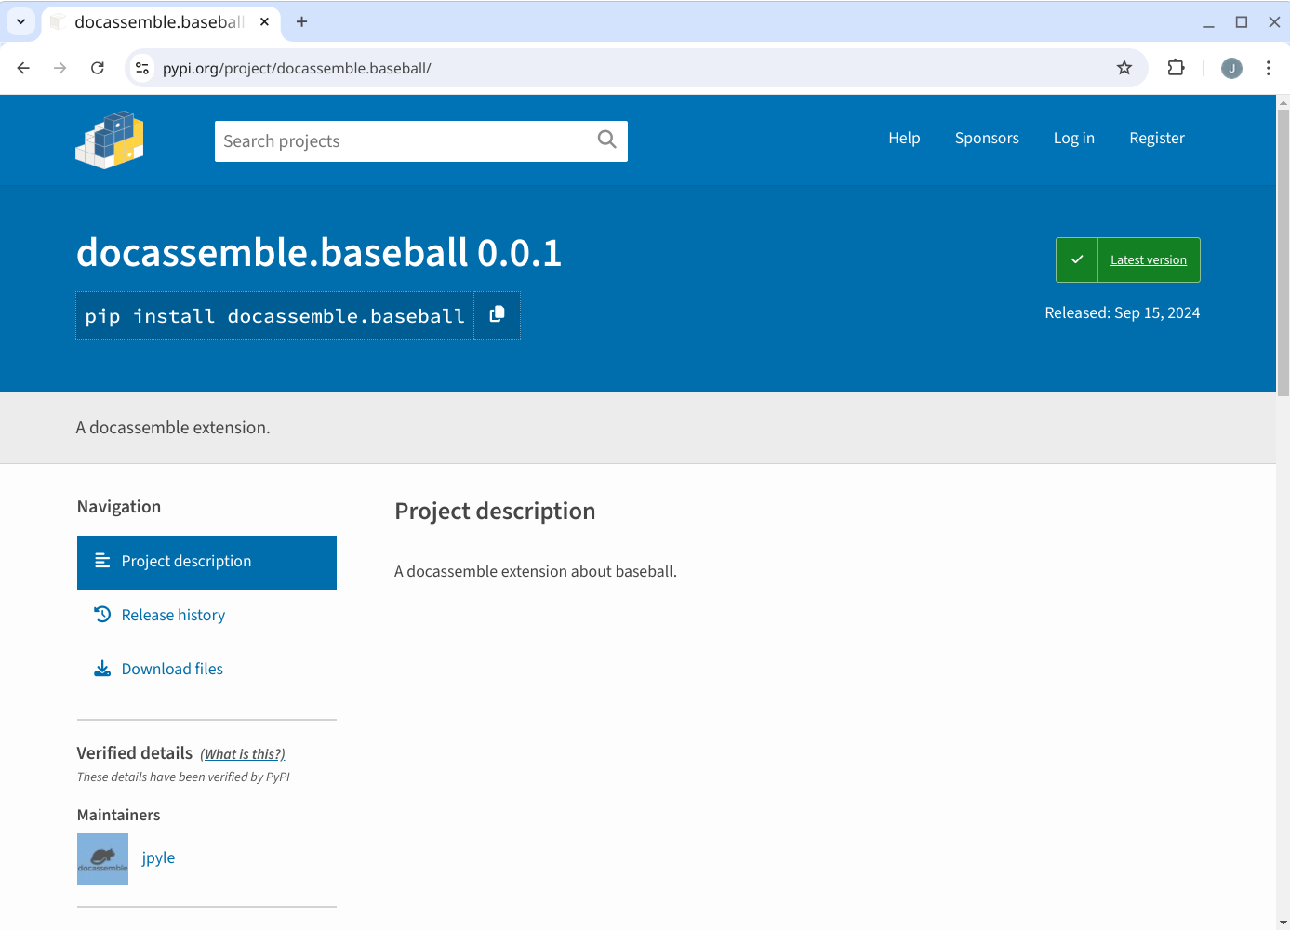Image resolution: width=1290 pixels, height=930 pixels.
Task: Click the Latest version link
Action: coord(1148,260)
